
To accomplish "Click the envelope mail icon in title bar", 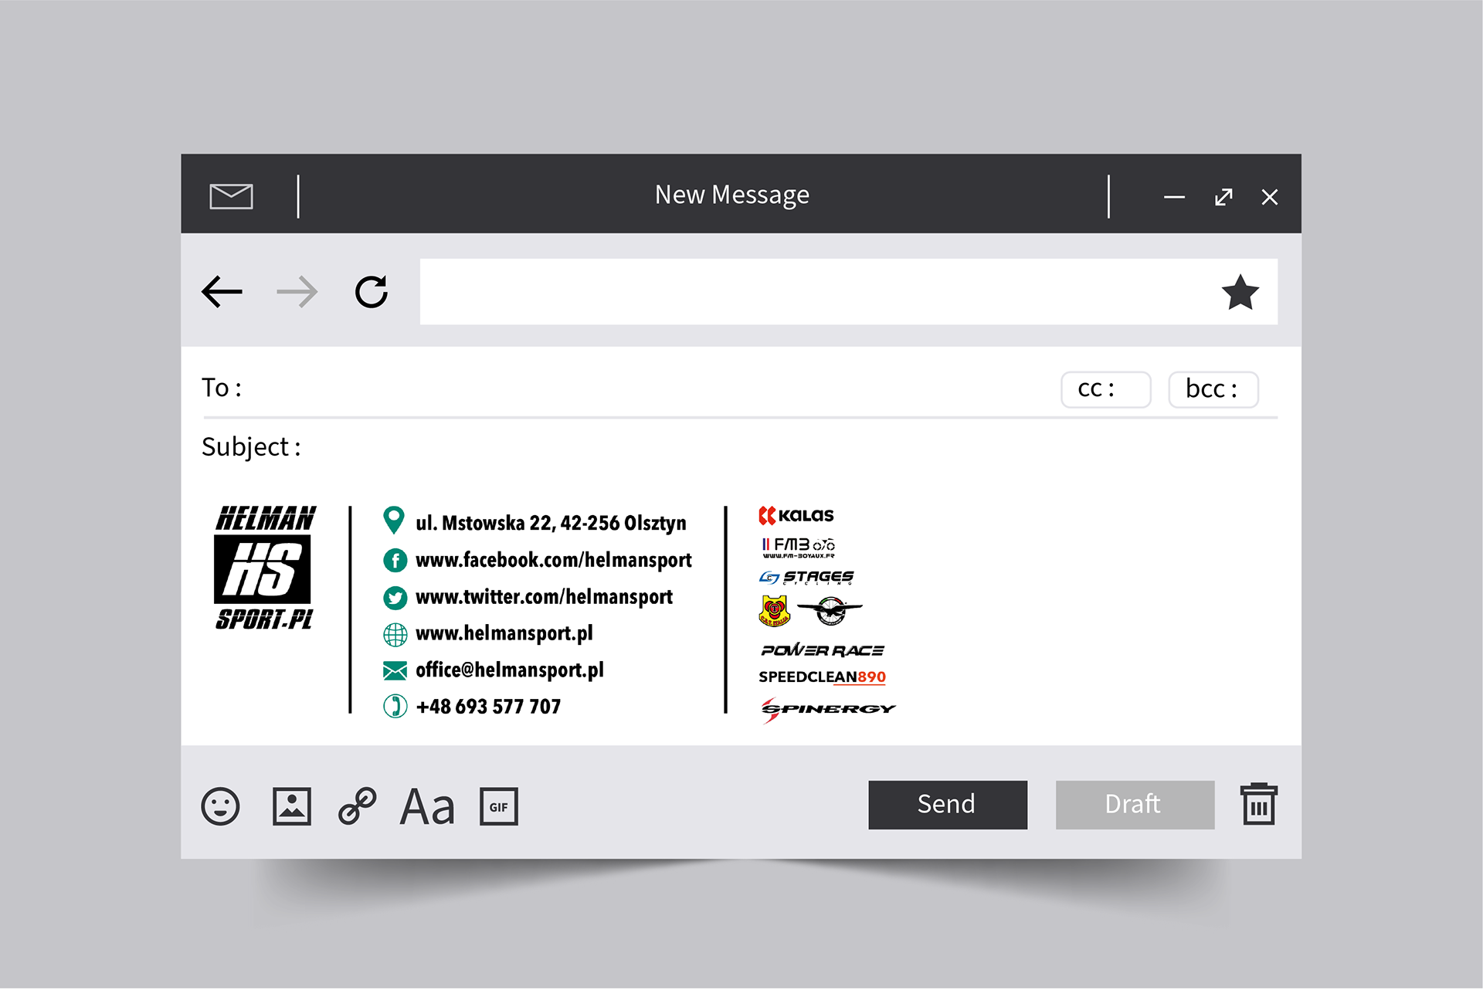I will tap(231, 196).
